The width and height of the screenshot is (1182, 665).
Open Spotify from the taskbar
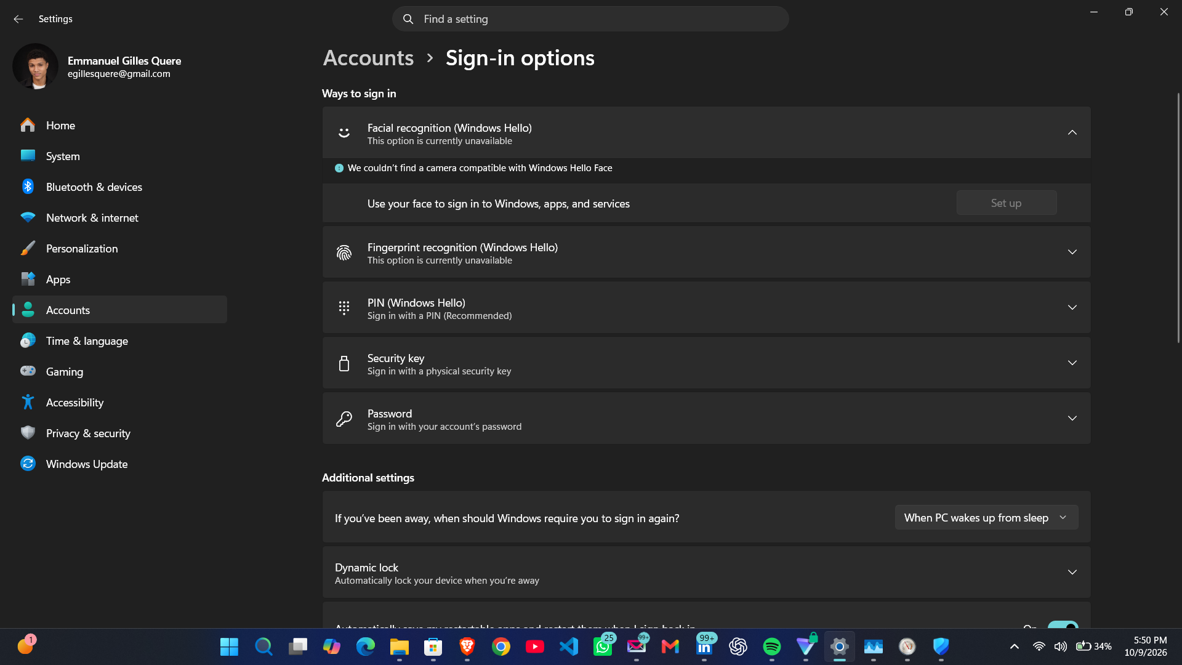772,647
